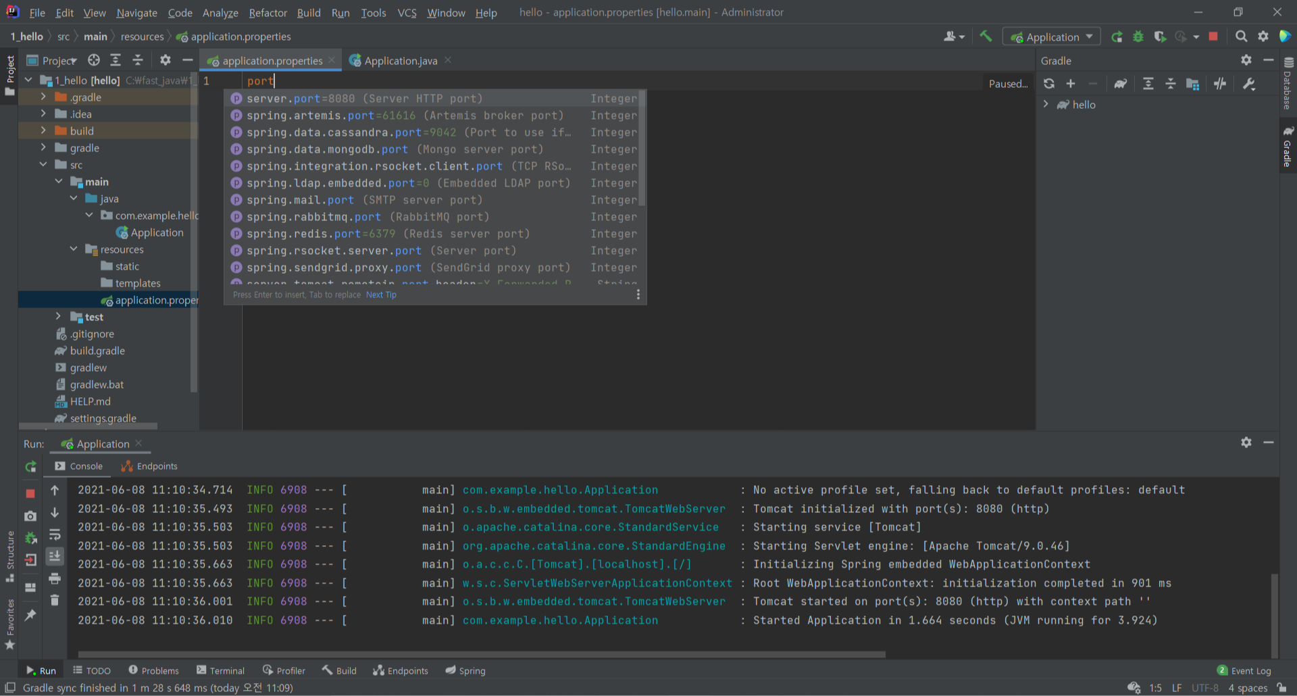1297x696 pixels.
Task: Toggle Gradle tool window stripe button
Action: pos(1288,146)
